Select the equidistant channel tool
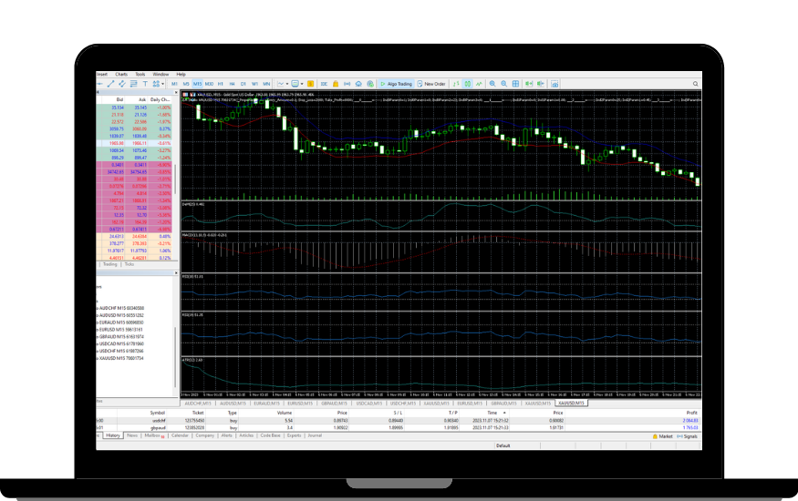The height and width of the screenshot is (501, 798). [x=122, y=84]
